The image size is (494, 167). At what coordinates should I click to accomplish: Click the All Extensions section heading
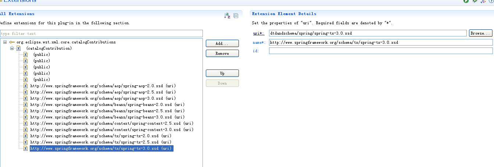[x=17, y=14]
